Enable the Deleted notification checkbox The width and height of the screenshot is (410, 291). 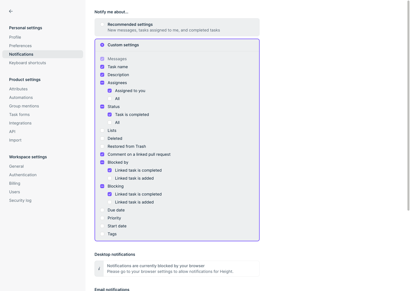coord(102,139)
